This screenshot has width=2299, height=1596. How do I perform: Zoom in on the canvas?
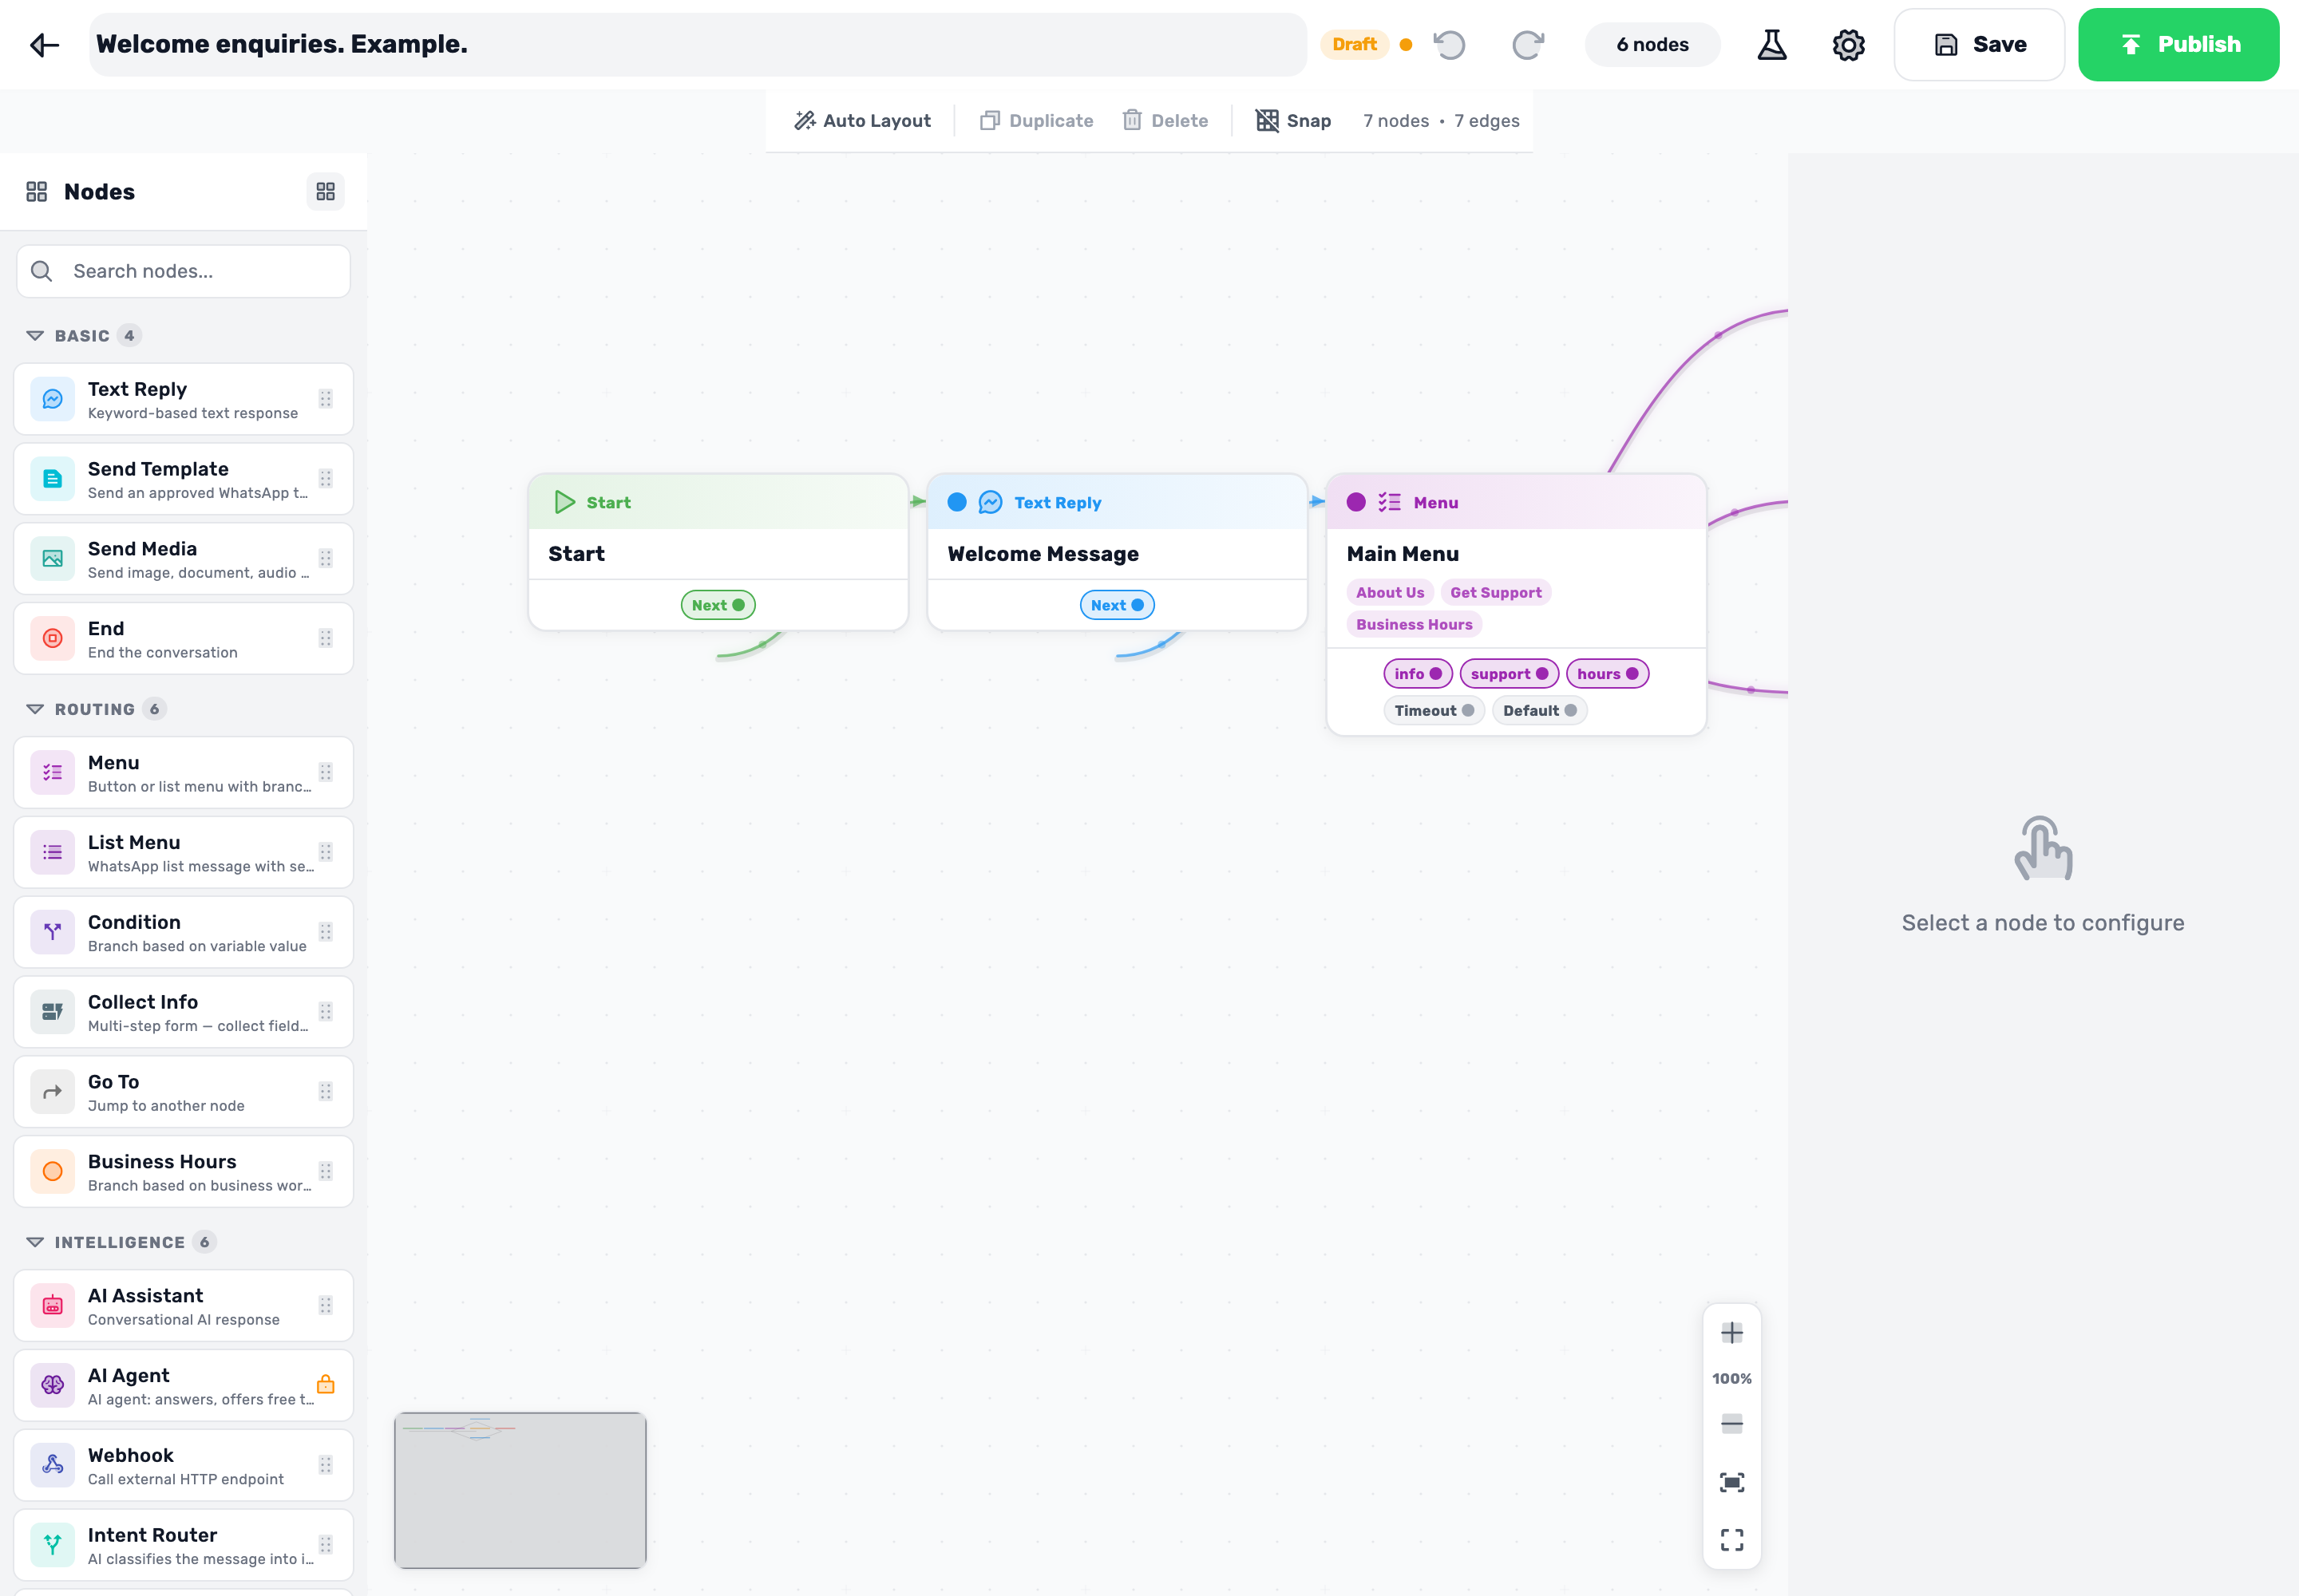1731,1333
